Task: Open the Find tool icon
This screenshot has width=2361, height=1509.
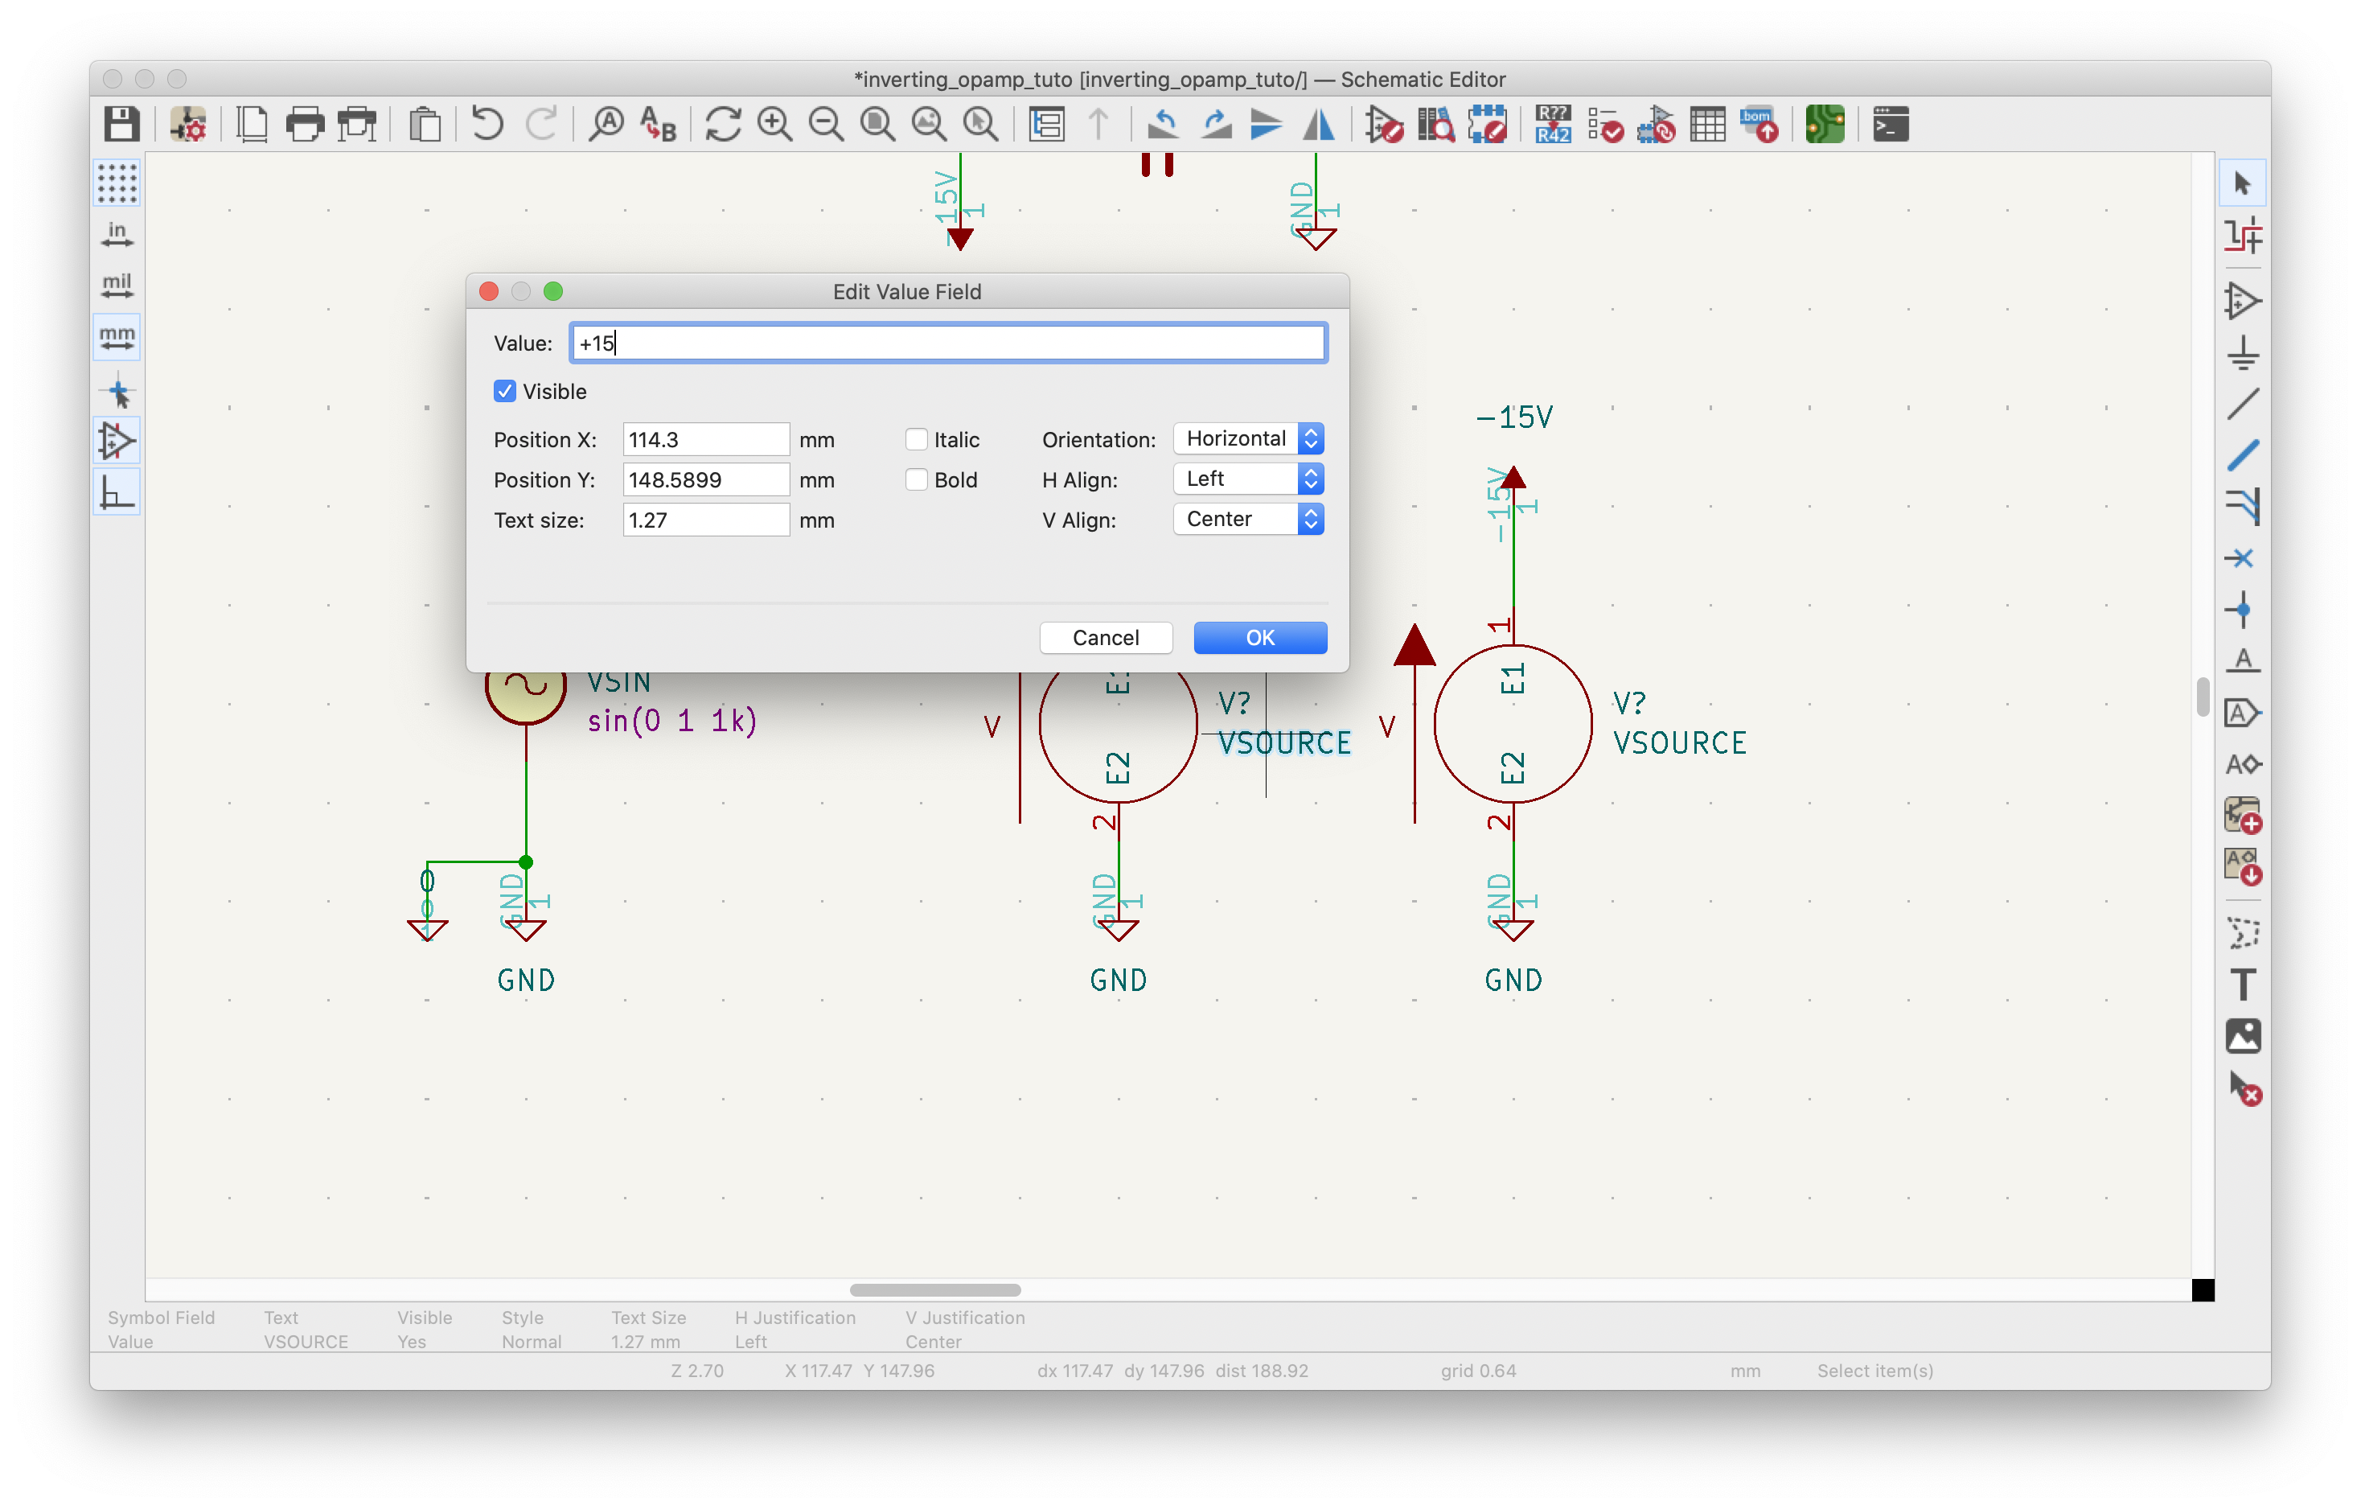Action: point(607,125)
